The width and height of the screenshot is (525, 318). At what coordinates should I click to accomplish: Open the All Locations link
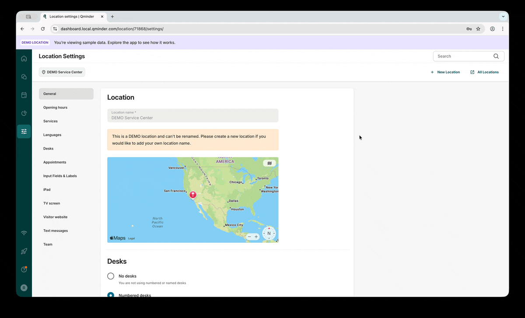coord(484,72)
